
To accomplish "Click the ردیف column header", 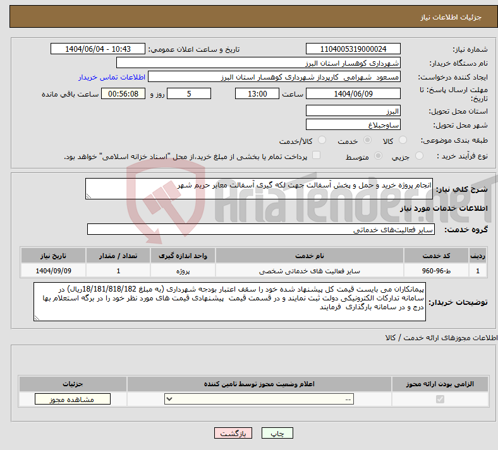I will pyautogui.click(x=478, y=256).
